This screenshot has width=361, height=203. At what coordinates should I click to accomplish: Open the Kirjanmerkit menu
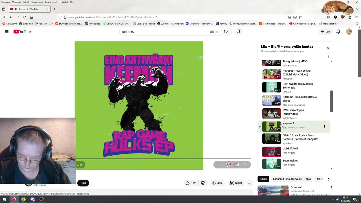tap(51, 2)
